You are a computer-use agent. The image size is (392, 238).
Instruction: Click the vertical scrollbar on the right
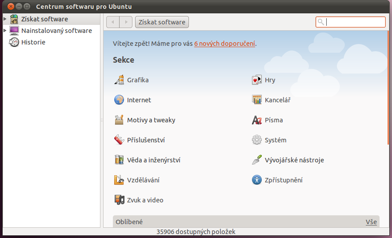tap(388, 88)
